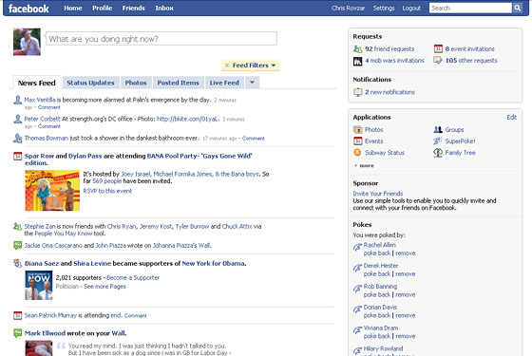Close the Feed Filters with the x
532x356 pixels.
[x=227, y=66]
